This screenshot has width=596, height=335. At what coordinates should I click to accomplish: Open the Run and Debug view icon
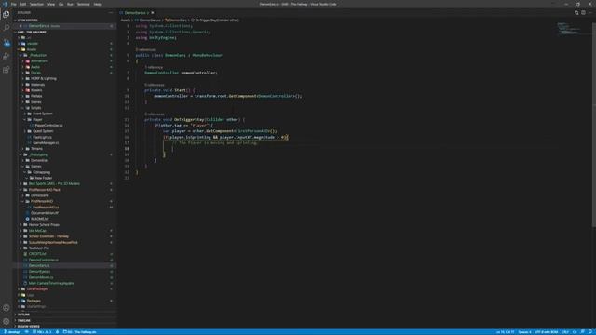click(7, 56)
